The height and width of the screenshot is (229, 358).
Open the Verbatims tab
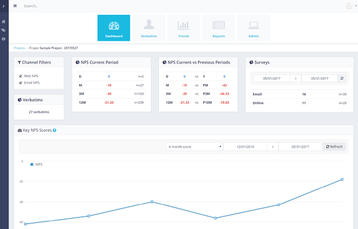(149, 28)
